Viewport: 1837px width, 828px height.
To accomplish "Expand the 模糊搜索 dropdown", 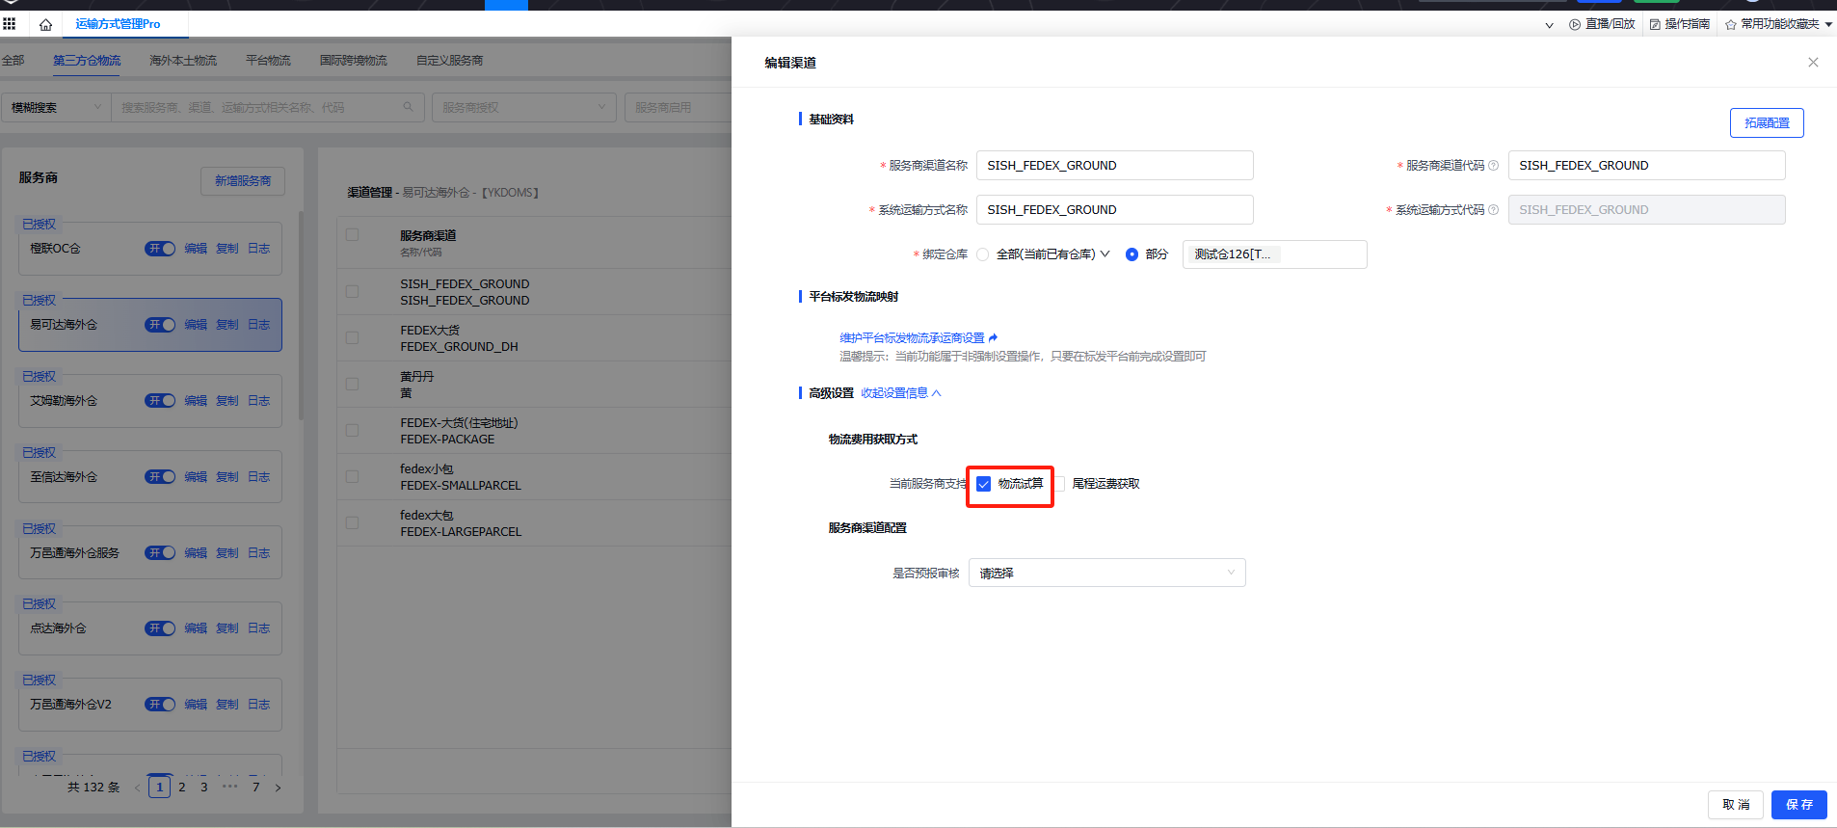I will (55, 107).
